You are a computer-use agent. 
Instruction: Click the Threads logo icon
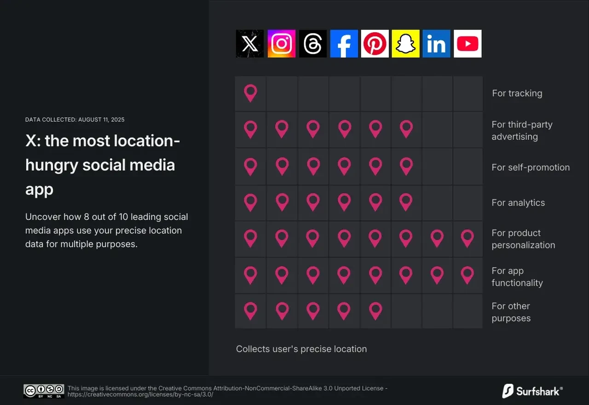312,44
